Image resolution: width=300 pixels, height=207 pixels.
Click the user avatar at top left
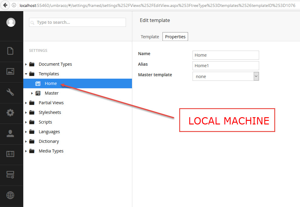[11, 22]
